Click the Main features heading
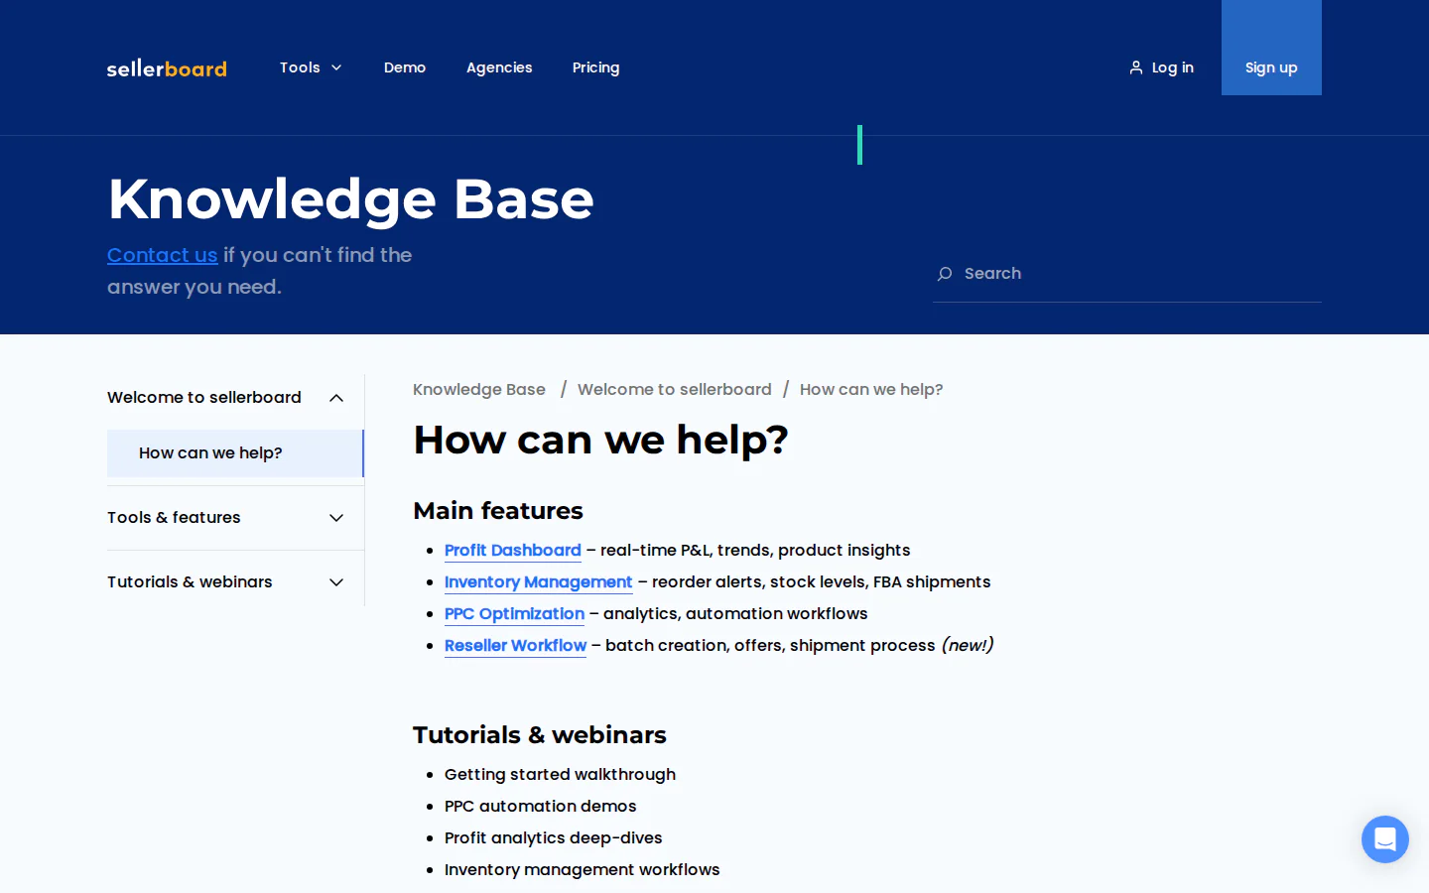 pyautogui.click(x=498, y=510)
